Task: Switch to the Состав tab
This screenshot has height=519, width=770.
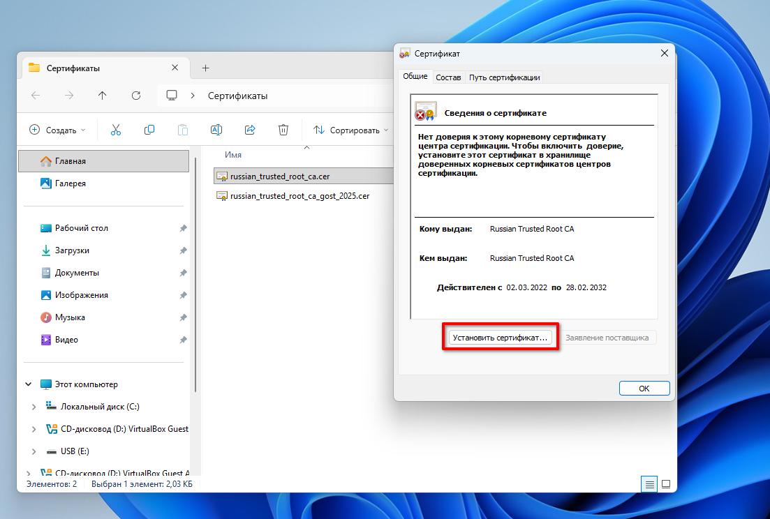Action: tap(448, 77)
